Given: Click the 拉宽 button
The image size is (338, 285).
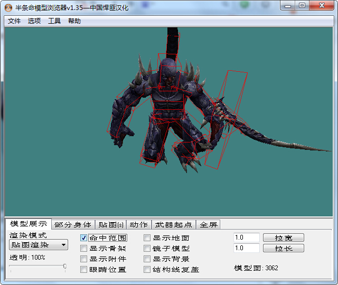Looking at the screenshot, I should [284, 237].
